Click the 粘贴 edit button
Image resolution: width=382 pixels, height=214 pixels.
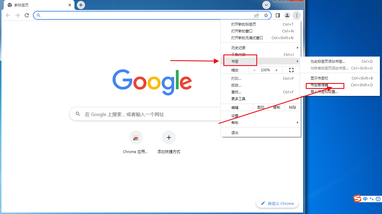tap(293, 107)
